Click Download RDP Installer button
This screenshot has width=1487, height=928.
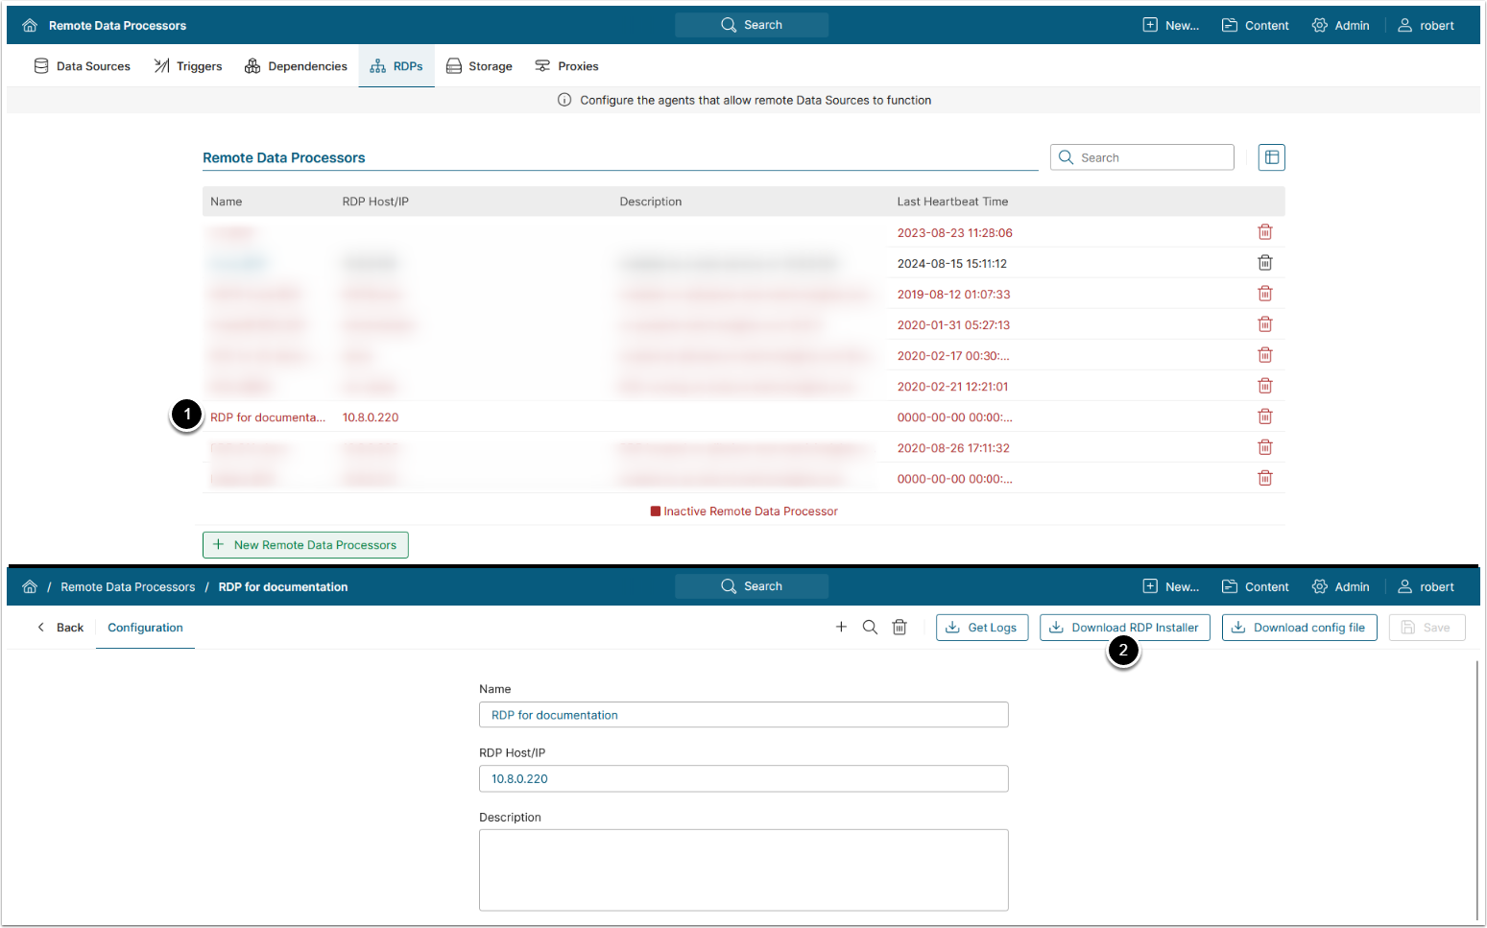(x=1124, y=628)
